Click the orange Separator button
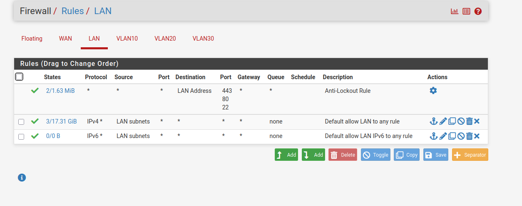The image size is (522, 206). point(470,155)
